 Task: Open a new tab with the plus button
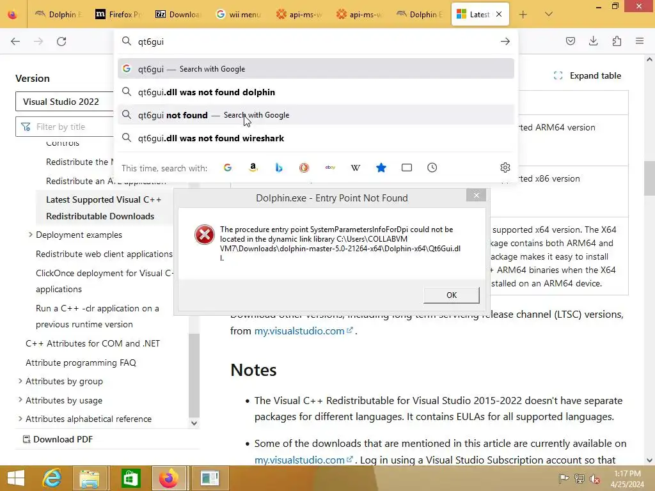tap(523, 14)
